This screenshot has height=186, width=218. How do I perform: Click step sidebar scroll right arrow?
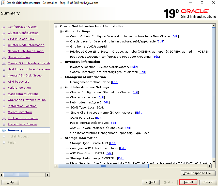tap(48, 175)
